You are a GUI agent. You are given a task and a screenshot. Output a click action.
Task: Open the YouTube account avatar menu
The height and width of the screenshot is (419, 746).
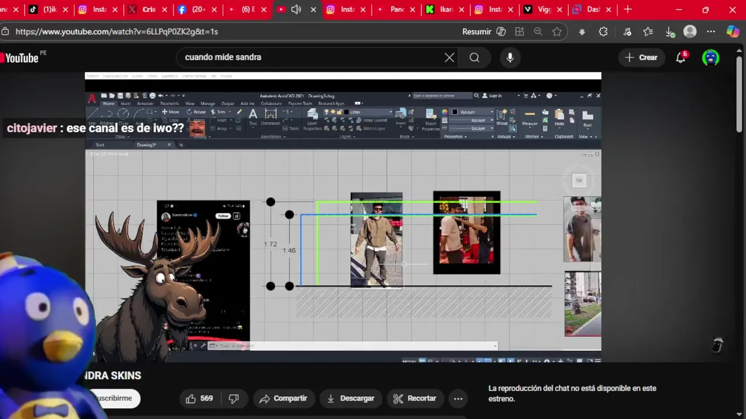coord(710,57)
